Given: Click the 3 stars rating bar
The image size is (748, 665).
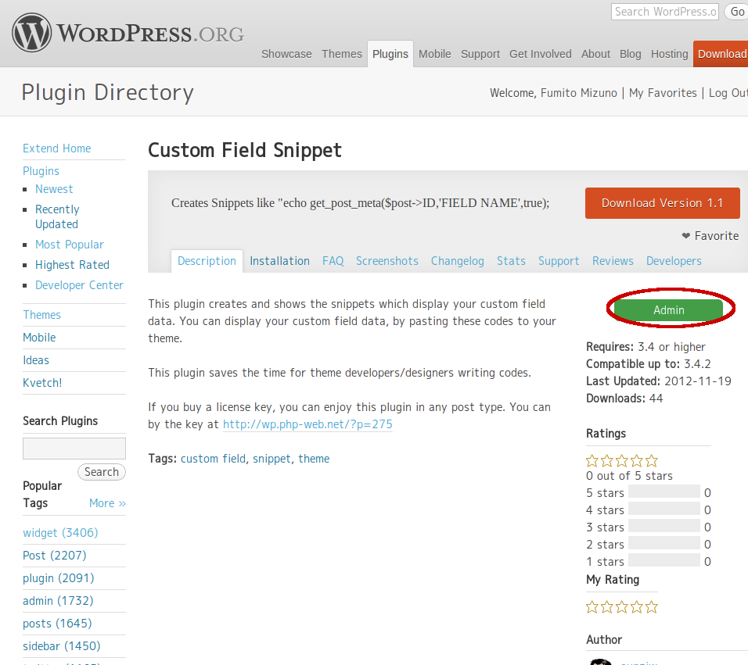Looking at the screenshot, I should coord(664,527).
